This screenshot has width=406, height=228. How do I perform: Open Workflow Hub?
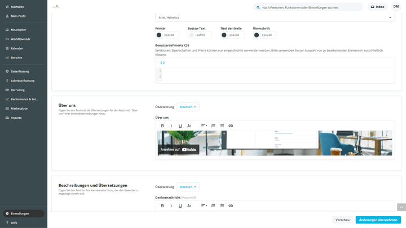(20, 39)
